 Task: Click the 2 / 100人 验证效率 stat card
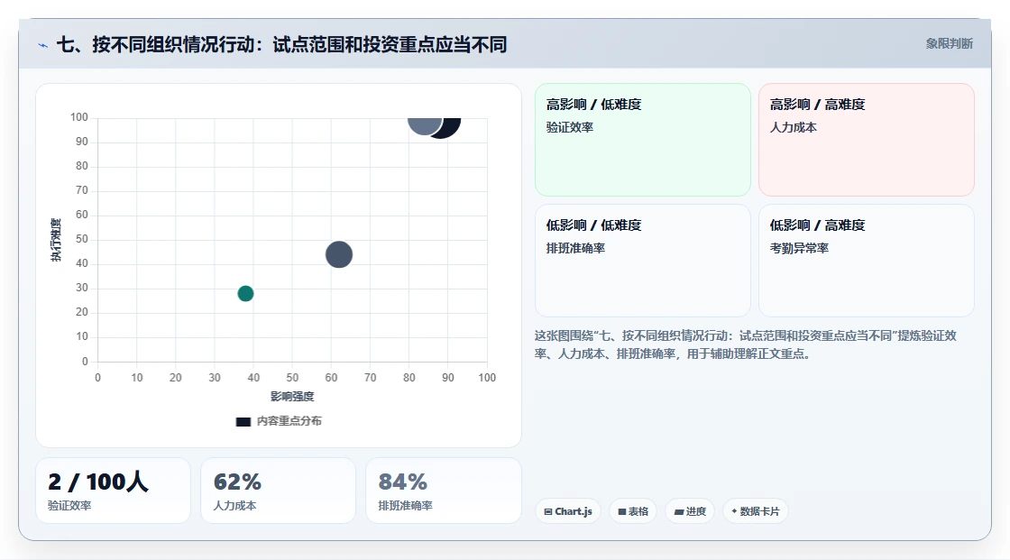click(x=113, y=491)
